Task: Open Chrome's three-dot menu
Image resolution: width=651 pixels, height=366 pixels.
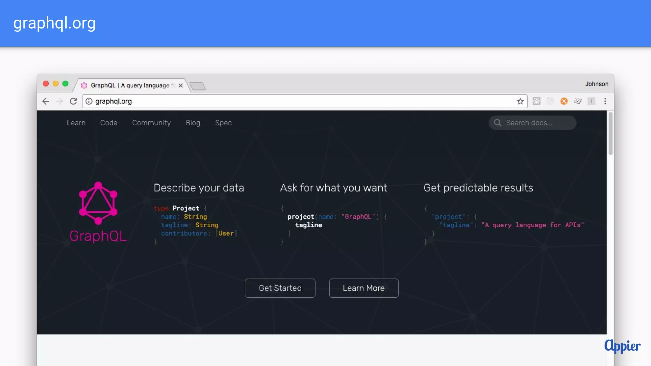Action: pyautogui.click(x=605, y=101)
